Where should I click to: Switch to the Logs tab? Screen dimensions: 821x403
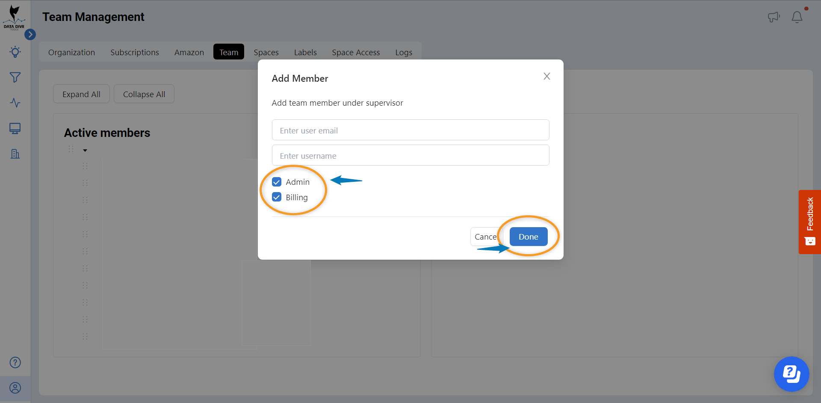(x=404, y=52)
